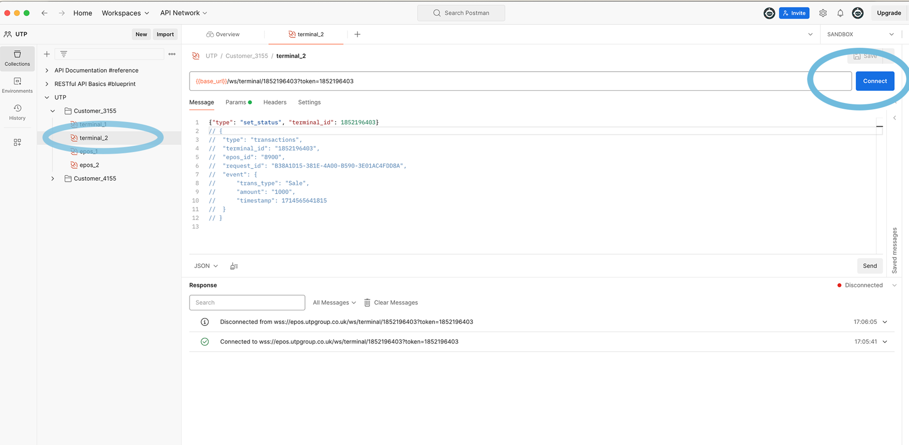Click Clear Messages in the response panel
909x445 pixels.
pyautogui.click(x=391, y=303)
